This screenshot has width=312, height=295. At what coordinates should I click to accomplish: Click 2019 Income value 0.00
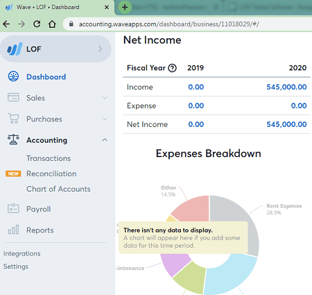[196, 87]
